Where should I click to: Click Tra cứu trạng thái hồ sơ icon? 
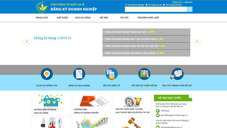tap(177, 74)
